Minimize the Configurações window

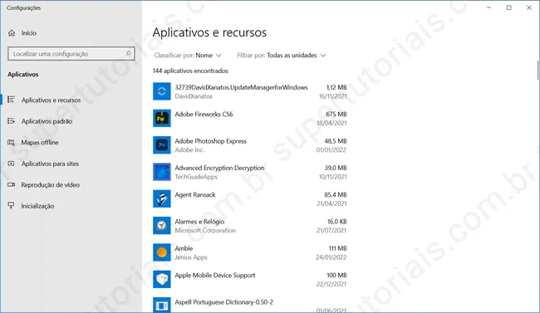488,7
